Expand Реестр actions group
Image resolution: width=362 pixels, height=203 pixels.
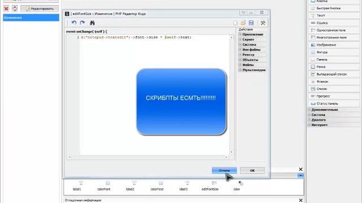[240, 55]
